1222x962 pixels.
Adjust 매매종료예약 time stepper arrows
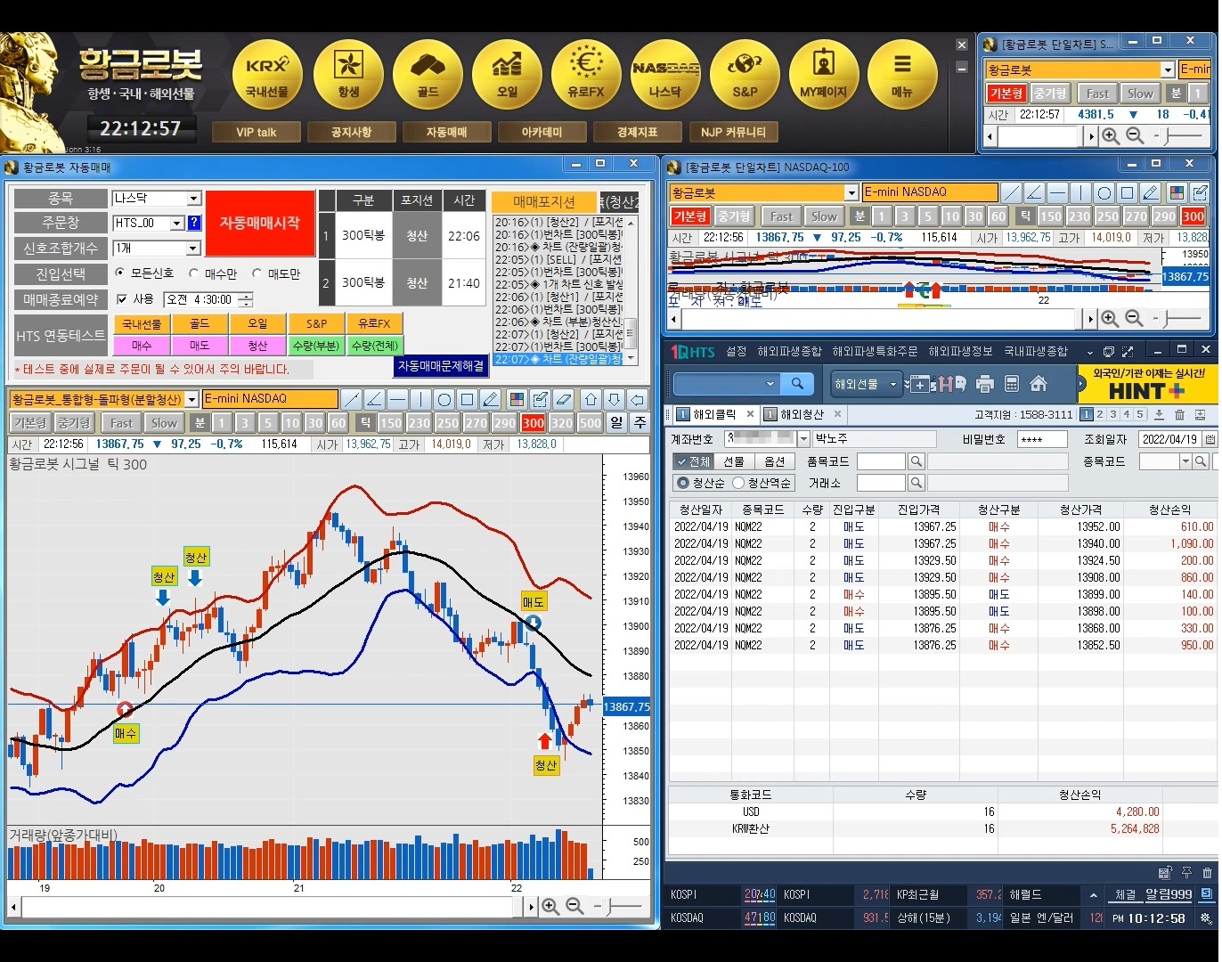(246, 299)
